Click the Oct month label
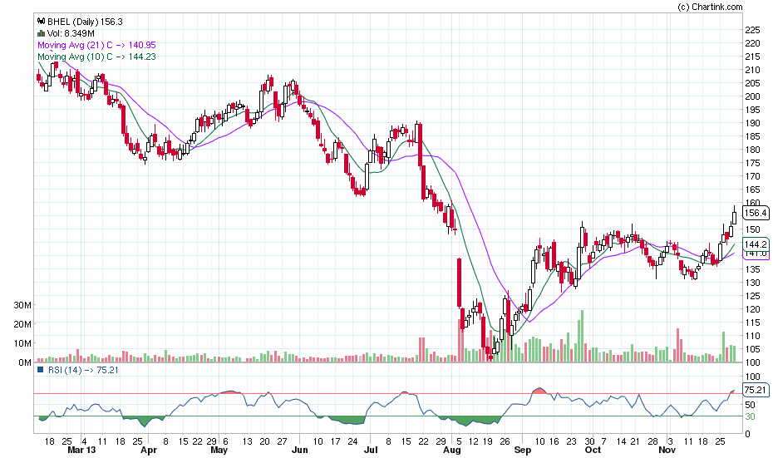Image resolution: width=773 pixels, height=458 pixels. coord(593,451)
